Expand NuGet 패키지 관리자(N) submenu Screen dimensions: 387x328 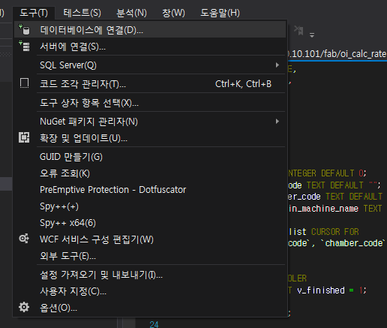[150, 122]
